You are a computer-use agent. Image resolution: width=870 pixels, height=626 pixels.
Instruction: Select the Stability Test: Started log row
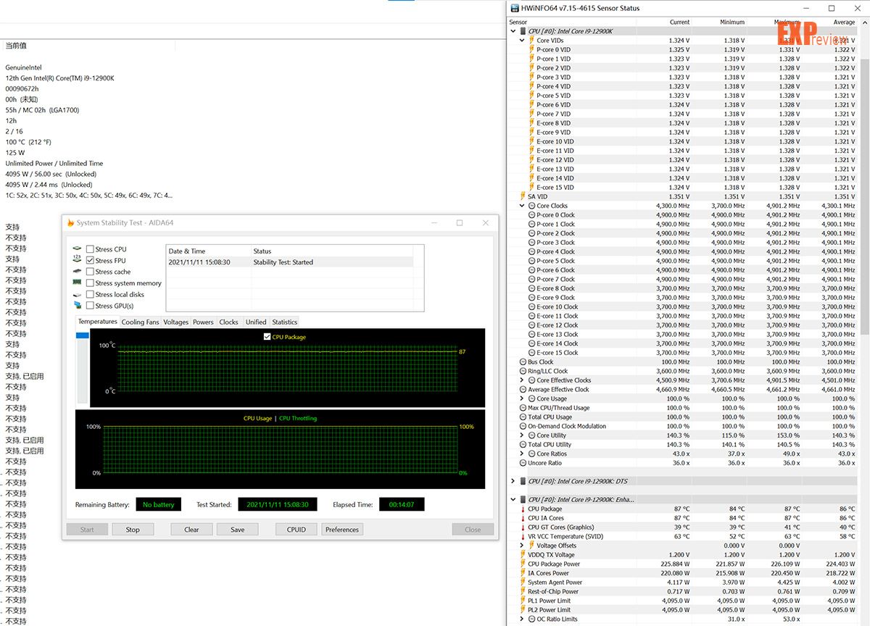290,262
